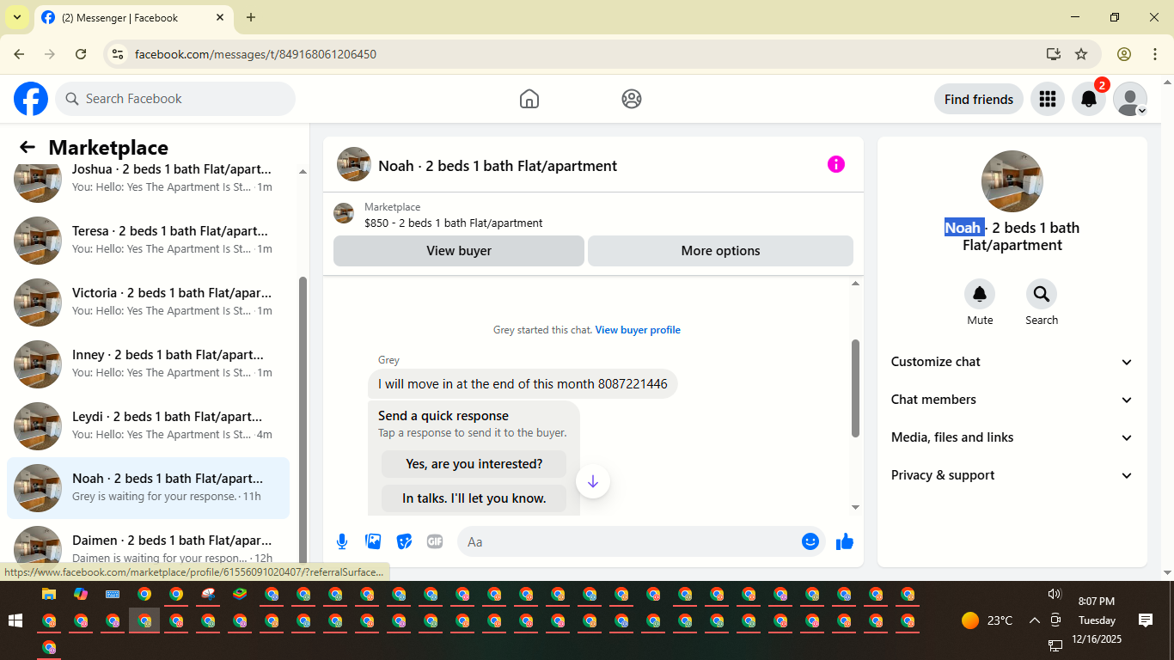The image size is (1174, 660).
Task: Send a thumbs-up like
Action: click(x=845, y=541)
